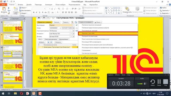Switch to the Transitions (Переходы) tab
Viewport: 171px width, 96px height.
coord(38,5)
